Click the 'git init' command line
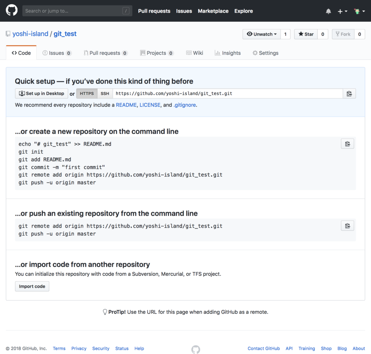Viewport: 371px width, 354px height. (31, 152)
